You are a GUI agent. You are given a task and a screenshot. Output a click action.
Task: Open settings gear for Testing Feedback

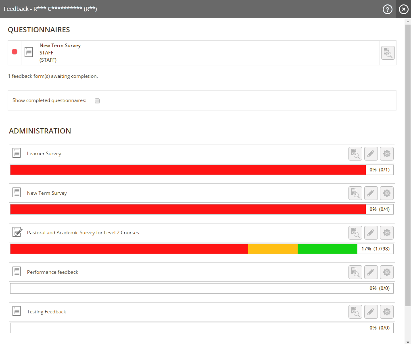click(387, 312)
